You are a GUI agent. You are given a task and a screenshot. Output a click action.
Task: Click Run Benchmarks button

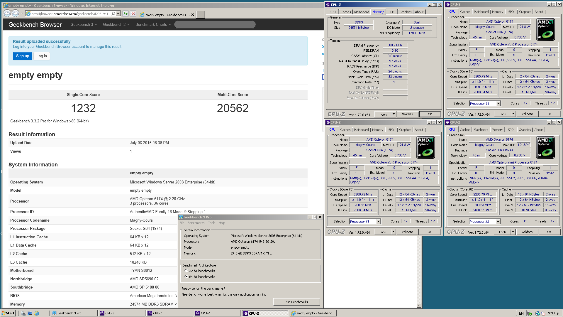[296, 302]
